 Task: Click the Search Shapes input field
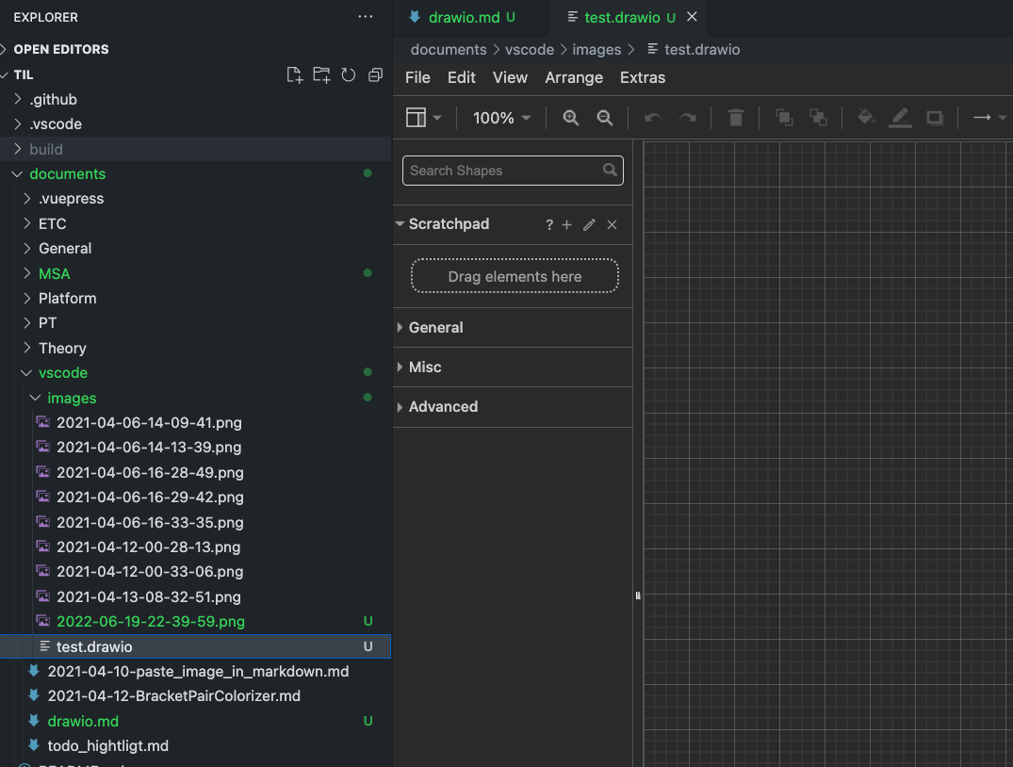tap(504, 171)
